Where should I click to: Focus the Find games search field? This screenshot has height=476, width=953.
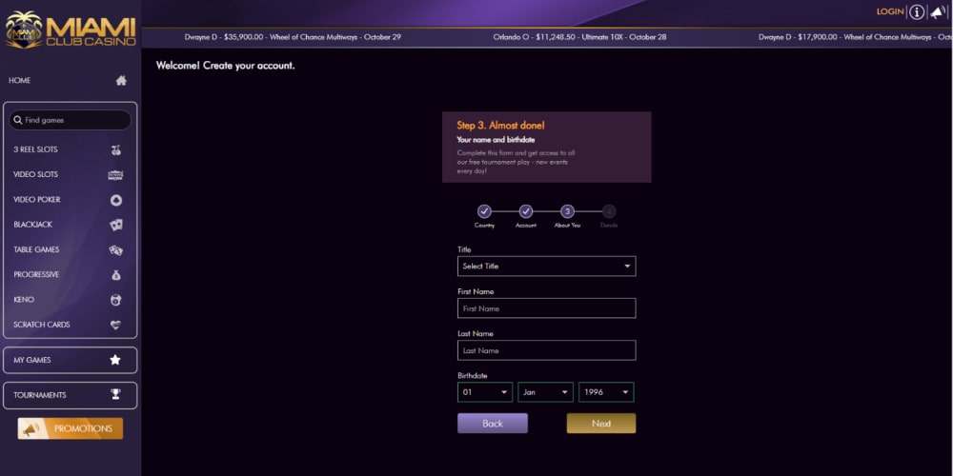[x=70, y=120]
